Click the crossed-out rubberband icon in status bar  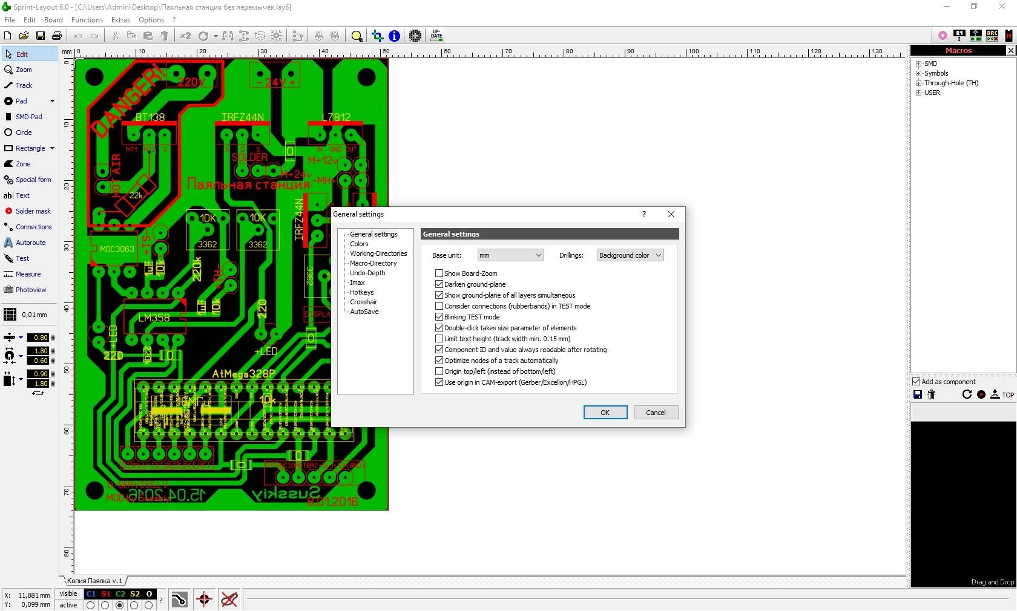point(229,600)
